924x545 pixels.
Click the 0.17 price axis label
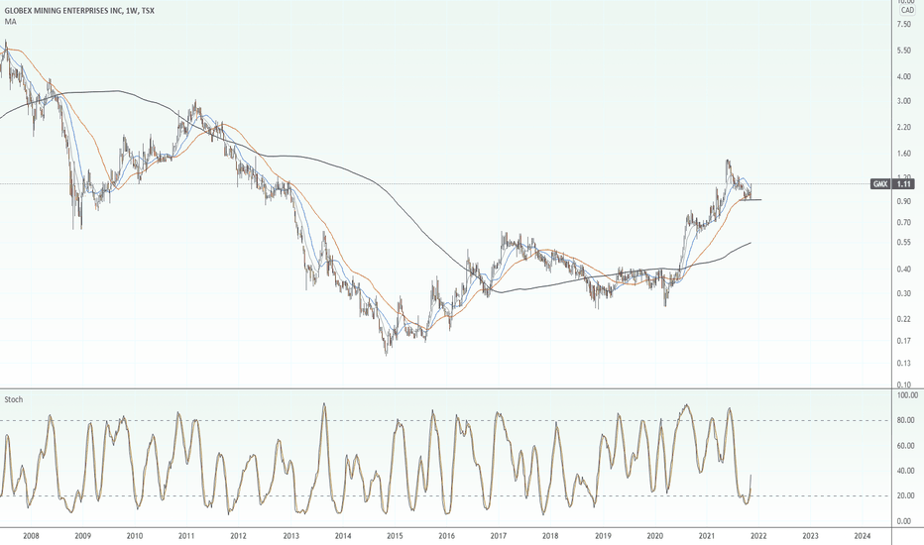903,341
